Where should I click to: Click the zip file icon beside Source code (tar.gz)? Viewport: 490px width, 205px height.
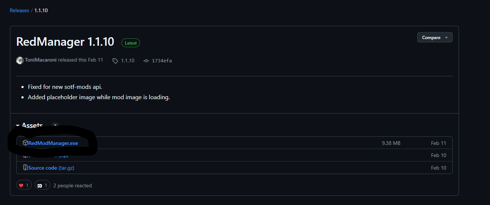point(25,168)
